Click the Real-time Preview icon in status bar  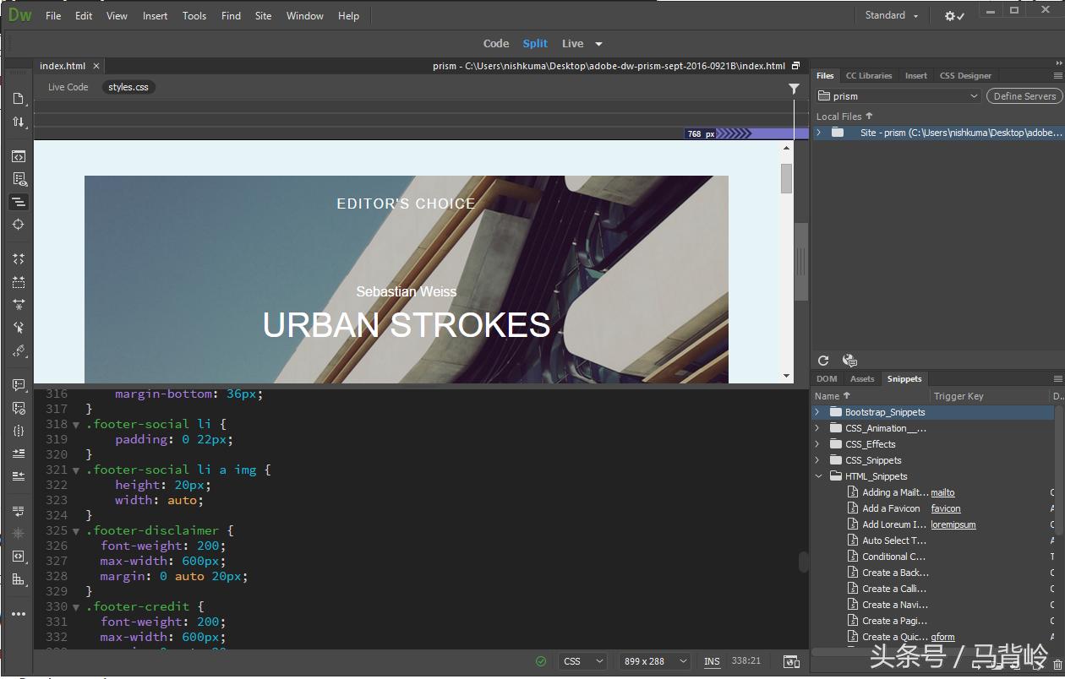pyautogui.click(x=791, y=661)
